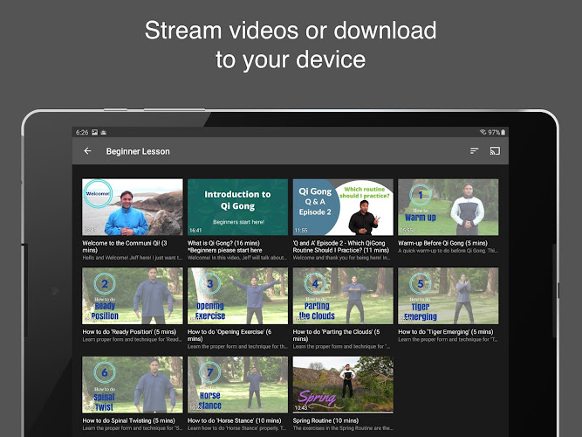The width and height of the screenshot is (582, 437).
Task: Tap the back arrow icon
Action: click(87, 151)
